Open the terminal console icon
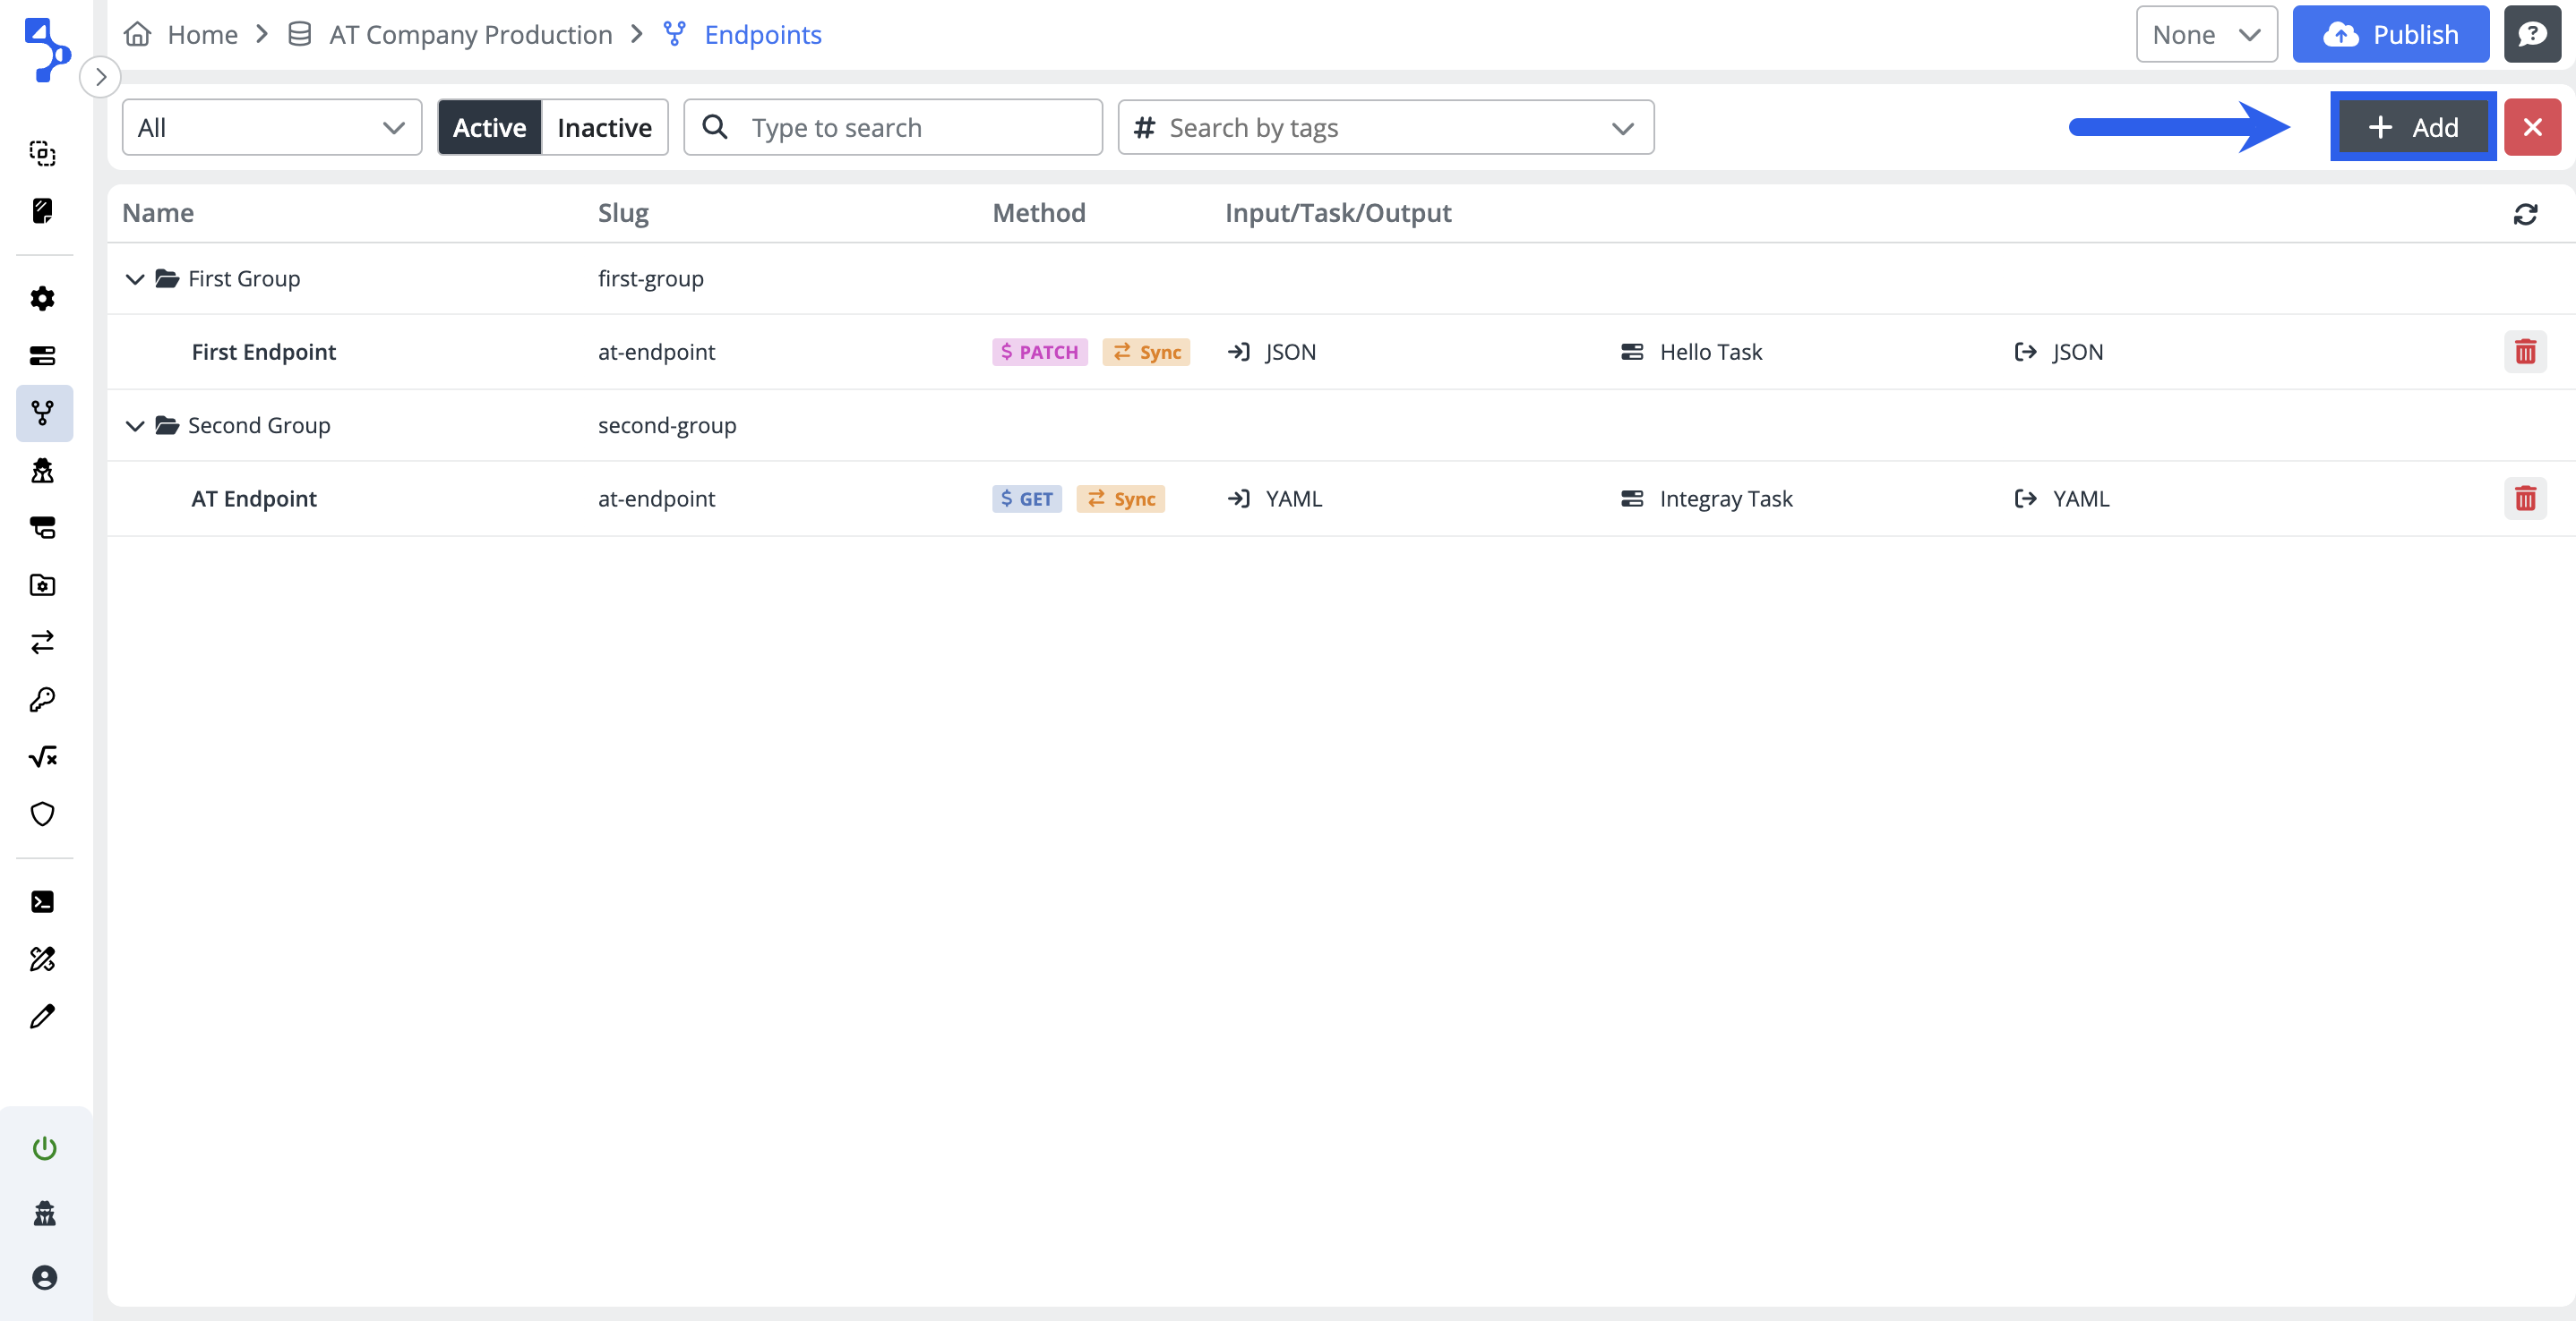Image resolution: width=2576 pixels, height=1321 pixels. click(42, 901)
